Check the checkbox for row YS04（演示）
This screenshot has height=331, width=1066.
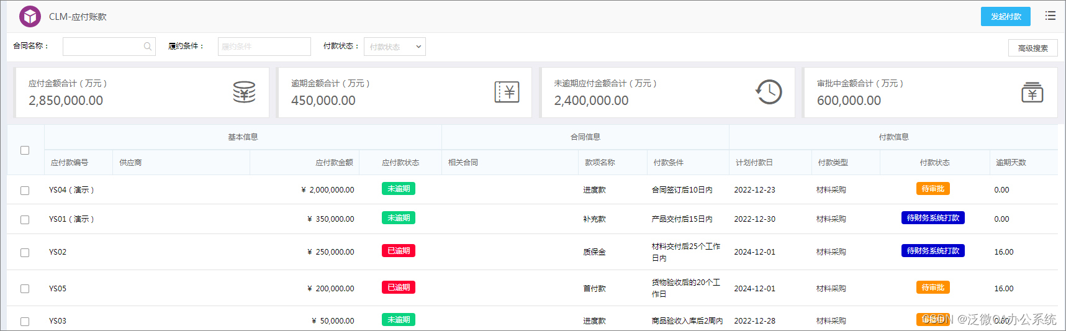(x=25, y=191)
